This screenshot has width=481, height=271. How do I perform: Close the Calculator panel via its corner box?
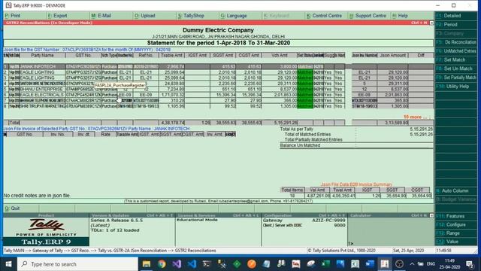tap(431, 216)
